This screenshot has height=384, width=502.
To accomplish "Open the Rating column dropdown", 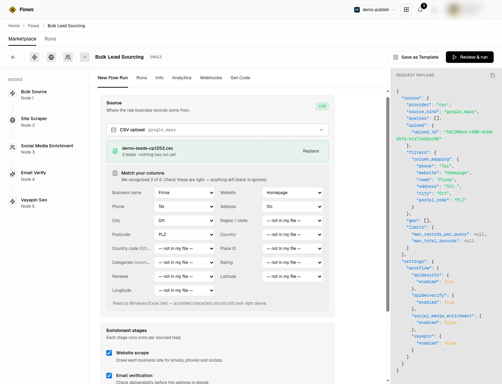I will 292,263.
